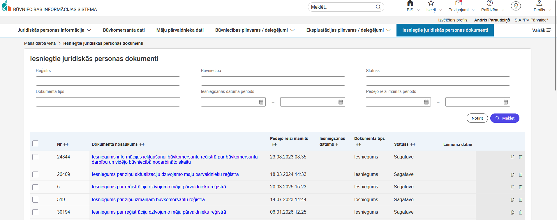
Task: Open Paziņojumi envelope notifications
Action: point(458,3)
